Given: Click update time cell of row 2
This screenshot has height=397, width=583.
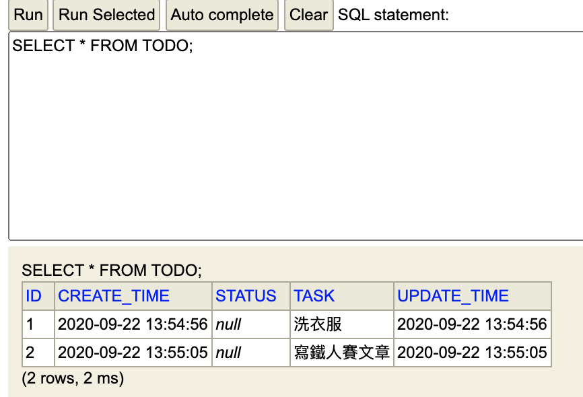Looking at the screenshot, I should click(472, 353).
